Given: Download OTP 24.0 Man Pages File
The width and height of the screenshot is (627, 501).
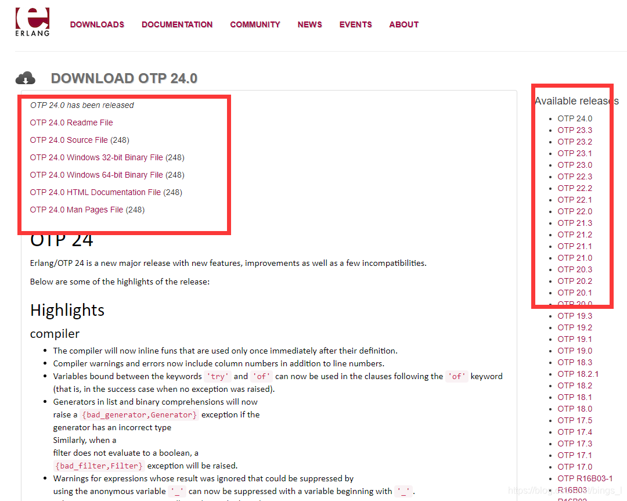Looking at the screenshot, I should [77, 210].
